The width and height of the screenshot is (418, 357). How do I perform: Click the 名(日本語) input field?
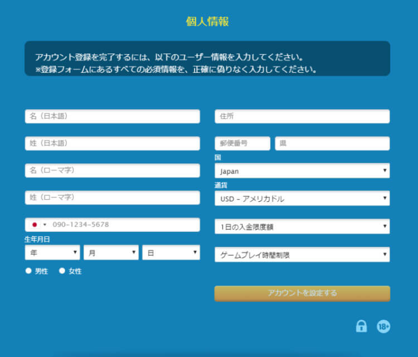(x=112, y=116)
